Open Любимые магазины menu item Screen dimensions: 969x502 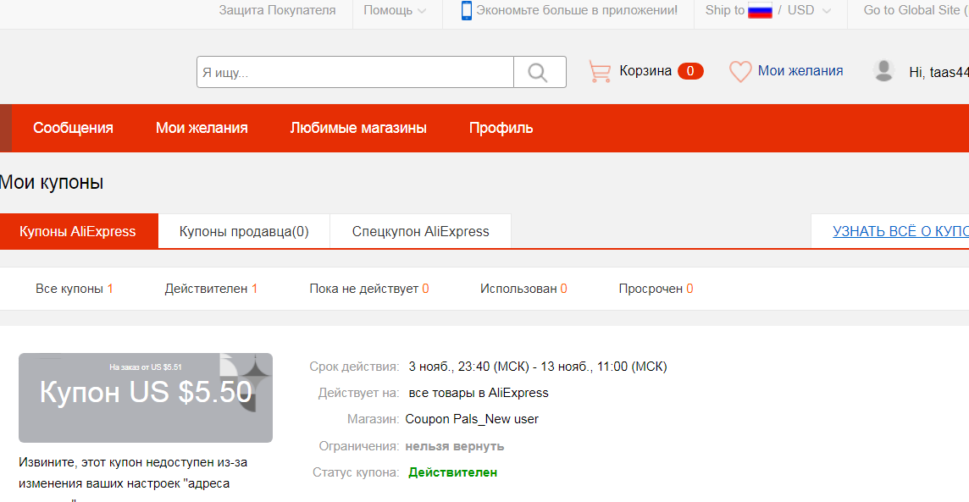358,128
